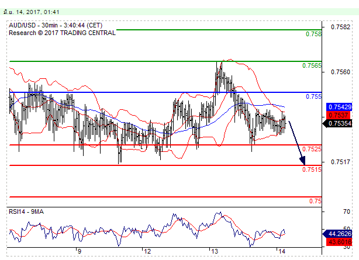Click the RSI 70 level label
The height and width of the screenshot is (260, 359).
(x=346, y=212)
